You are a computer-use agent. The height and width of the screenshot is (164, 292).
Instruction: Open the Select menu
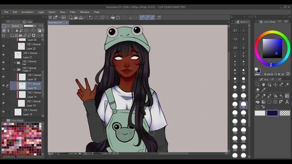[x=52, y=12]
